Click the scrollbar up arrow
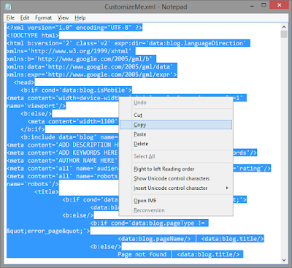Image resolution: width=292 pixels, height=268 pixels. click(284, 27)
